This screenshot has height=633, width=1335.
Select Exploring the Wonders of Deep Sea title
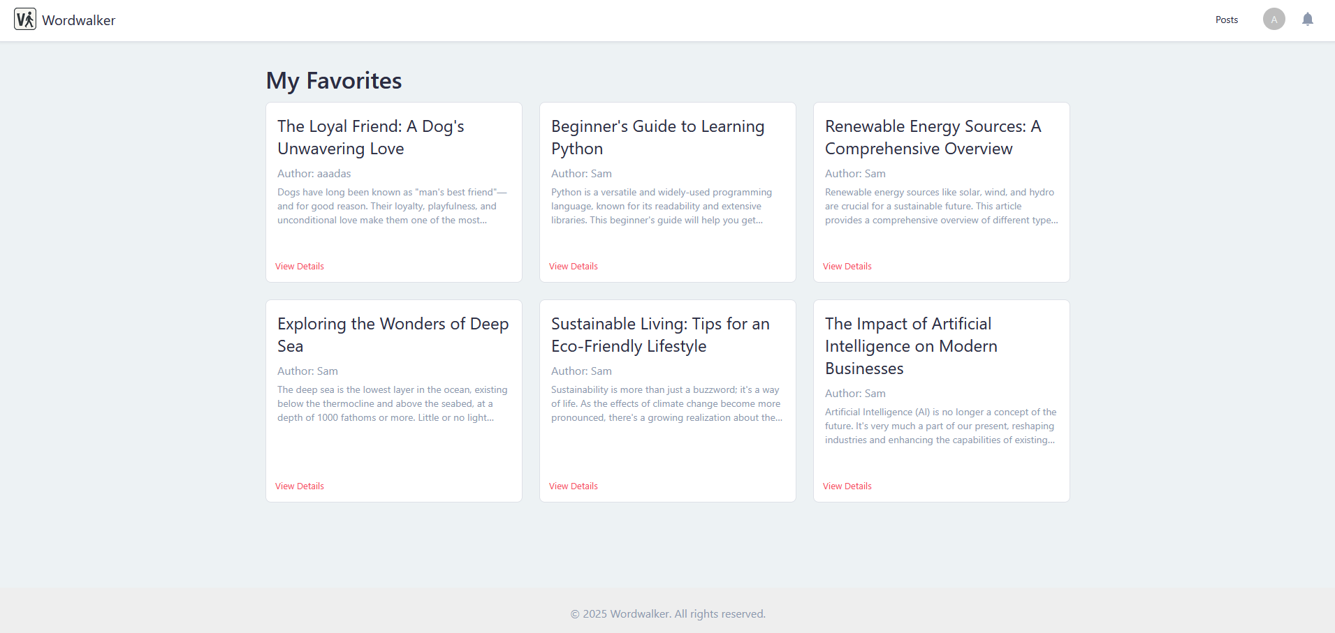(393, 335)
